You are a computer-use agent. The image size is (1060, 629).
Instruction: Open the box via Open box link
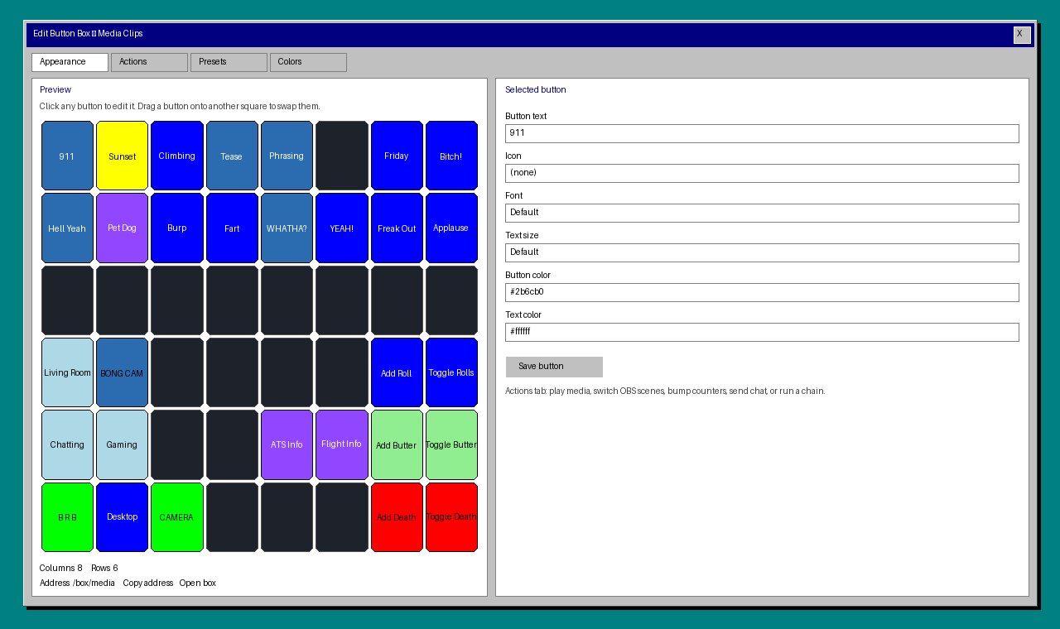click(198, 583)
